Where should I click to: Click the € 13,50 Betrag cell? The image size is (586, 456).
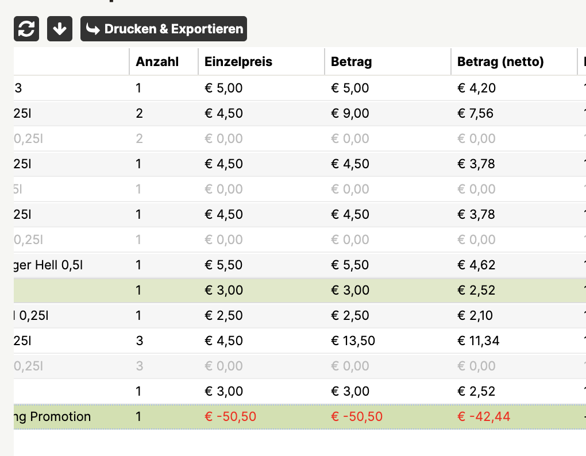click(x=353, y=341)
